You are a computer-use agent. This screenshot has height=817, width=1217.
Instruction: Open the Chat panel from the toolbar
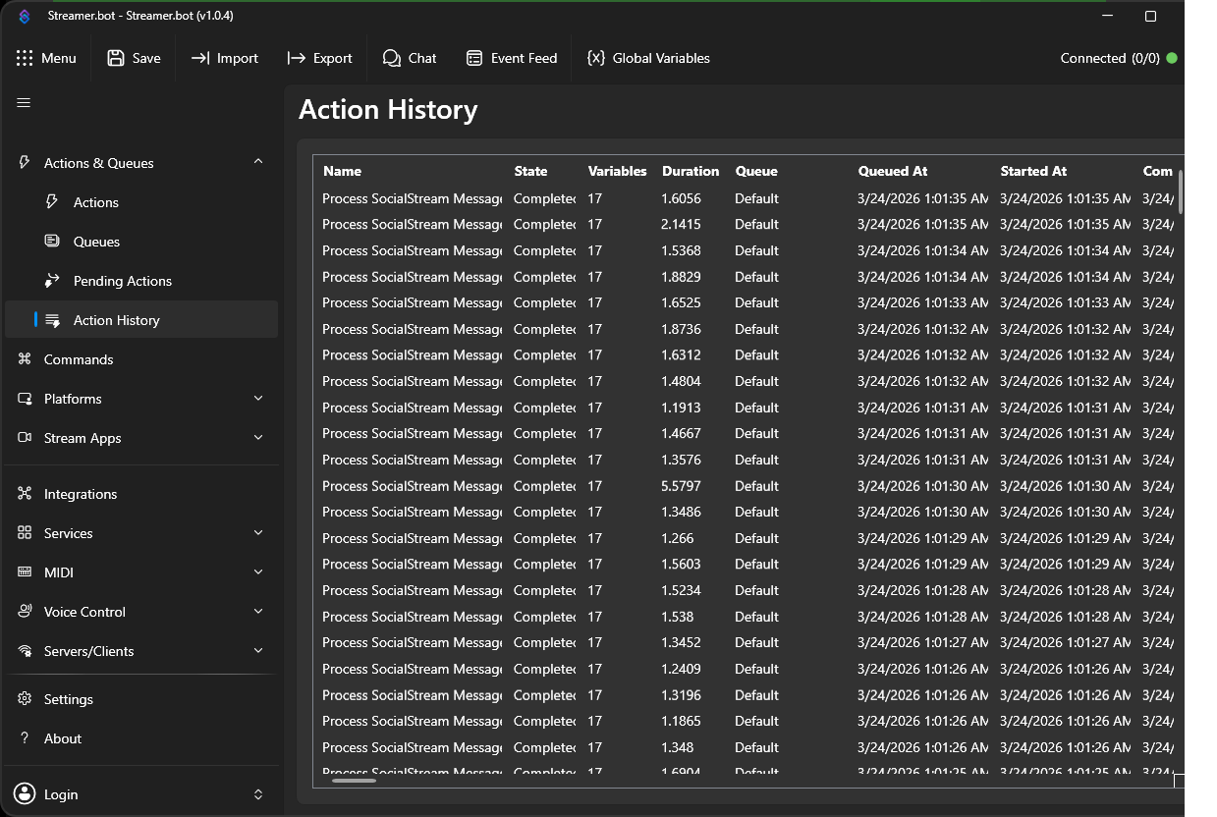(x=410, y=58)
